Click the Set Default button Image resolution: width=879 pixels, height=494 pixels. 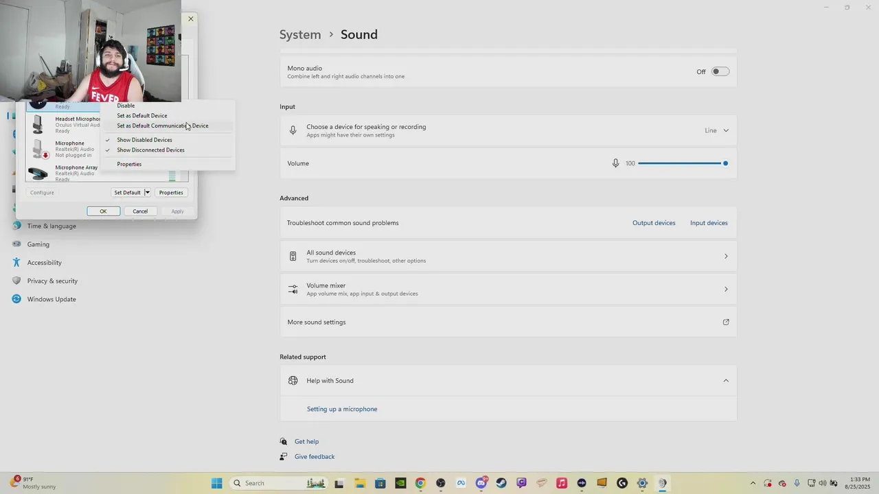pyautogui.click(x=127, y=193)
